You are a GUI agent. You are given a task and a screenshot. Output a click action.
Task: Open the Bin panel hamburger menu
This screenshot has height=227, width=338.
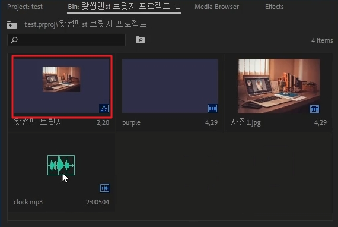(x=178, y=7)
